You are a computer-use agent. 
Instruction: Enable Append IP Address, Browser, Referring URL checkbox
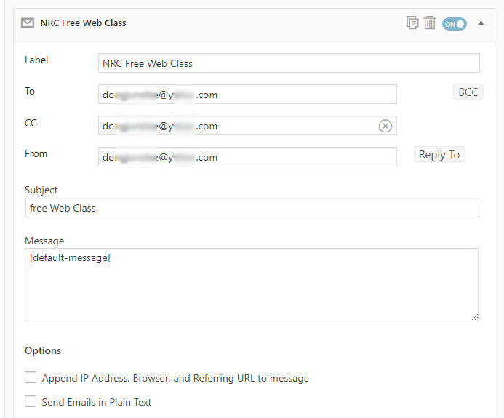[x=31, y=378]
